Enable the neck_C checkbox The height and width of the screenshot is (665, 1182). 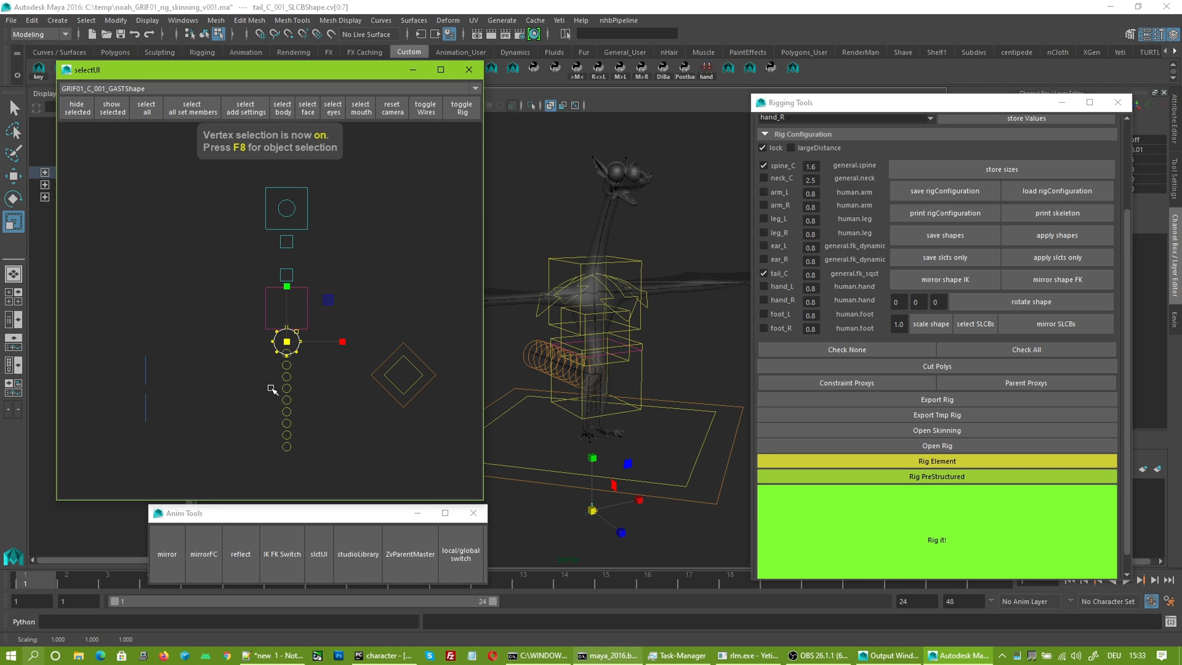pyautogui.click(x=763, y=178)
